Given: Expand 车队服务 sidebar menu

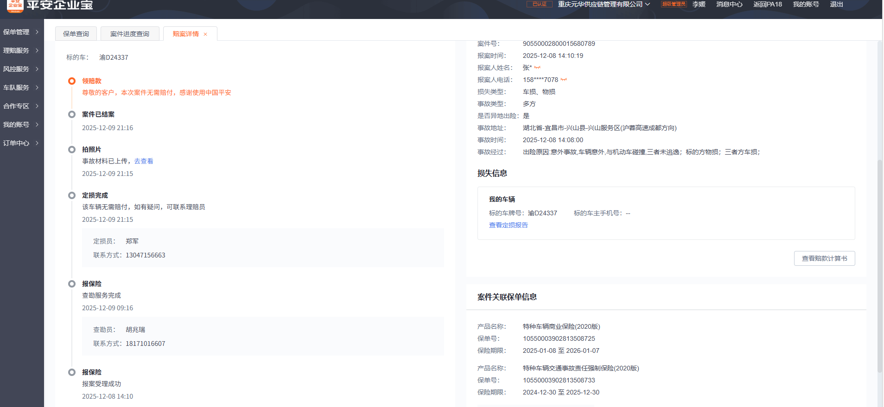Looking at the screenshot, I should coord(21,88).
